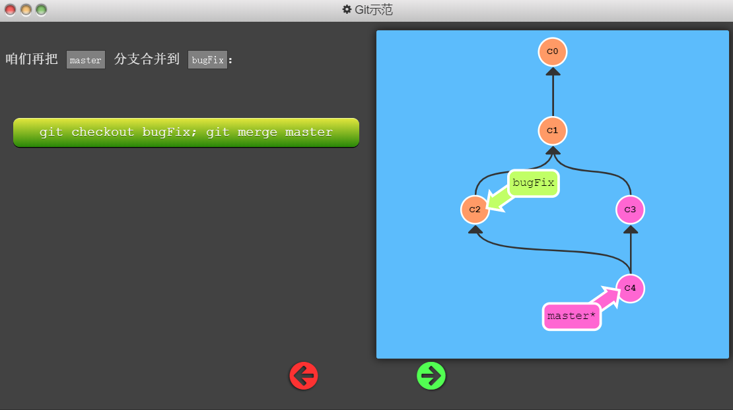Viewport: 733px width, 410px height.
Task: Click the pink C3 commit node
Action: coord(630,210)
